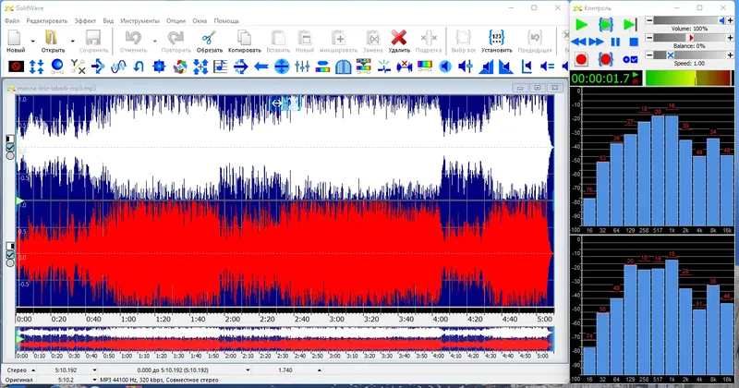
Task: Click the Обрезать scissors icon
Action: point(209,37)
